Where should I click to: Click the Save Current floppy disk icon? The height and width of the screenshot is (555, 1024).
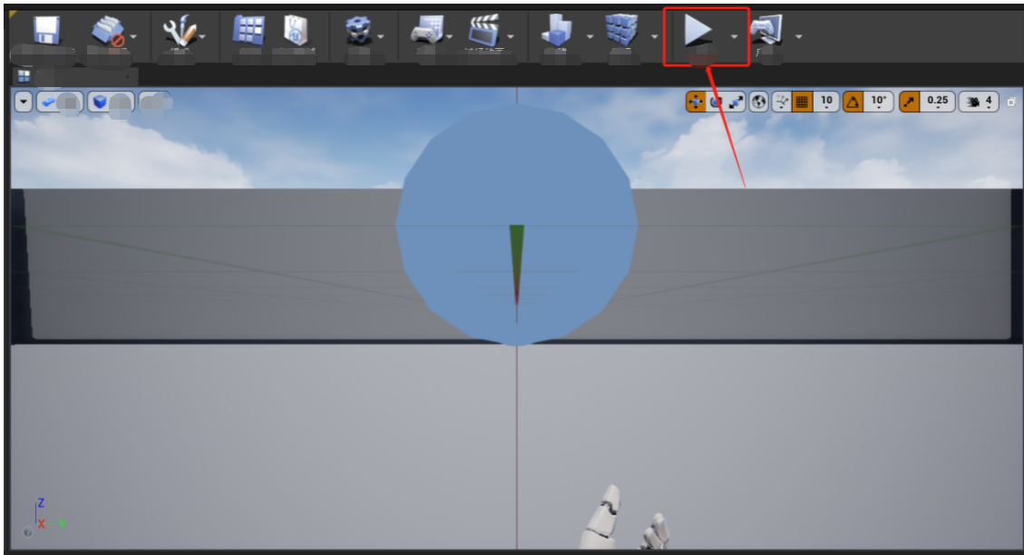[46, 30]
